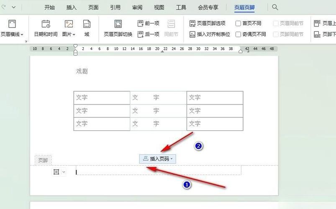
Task: Open the 插入页码 dropdown
Action: click(x=157, y=159)
